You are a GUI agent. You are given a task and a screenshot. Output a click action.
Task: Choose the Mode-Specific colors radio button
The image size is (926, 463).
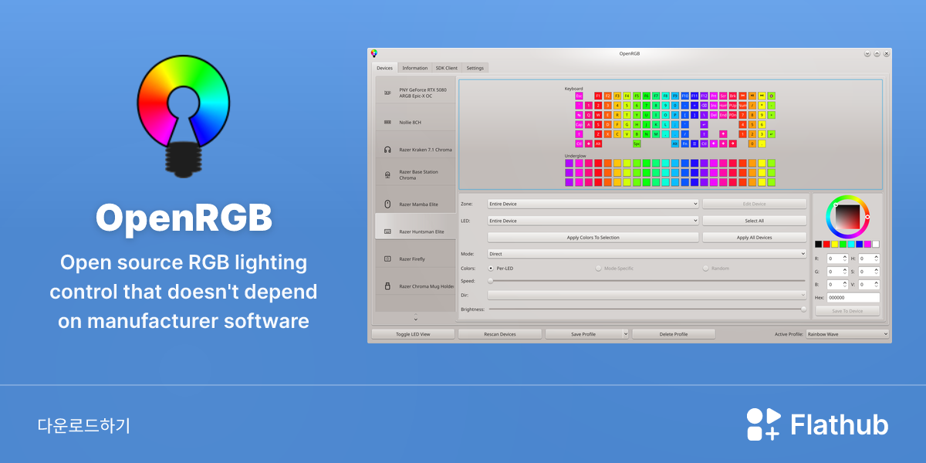pyautogui.click(x=598, y=268)
